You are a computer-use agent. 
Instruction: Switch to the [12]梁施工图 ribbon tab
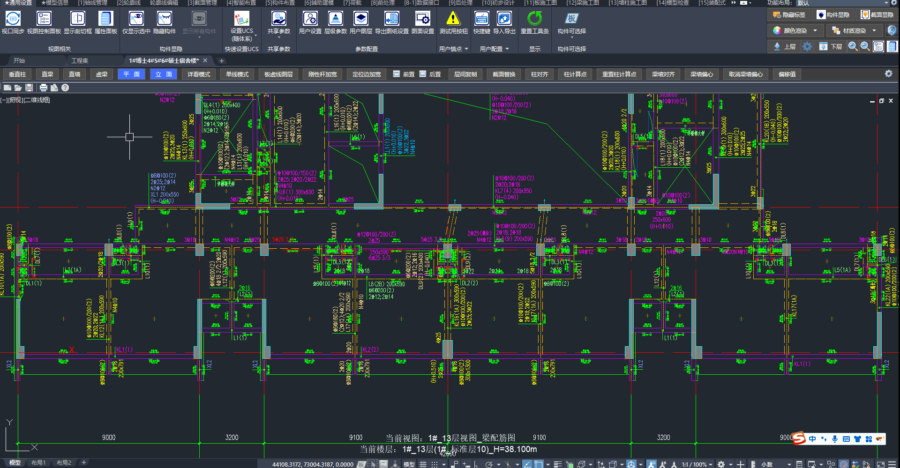click(x=582, y=3)
